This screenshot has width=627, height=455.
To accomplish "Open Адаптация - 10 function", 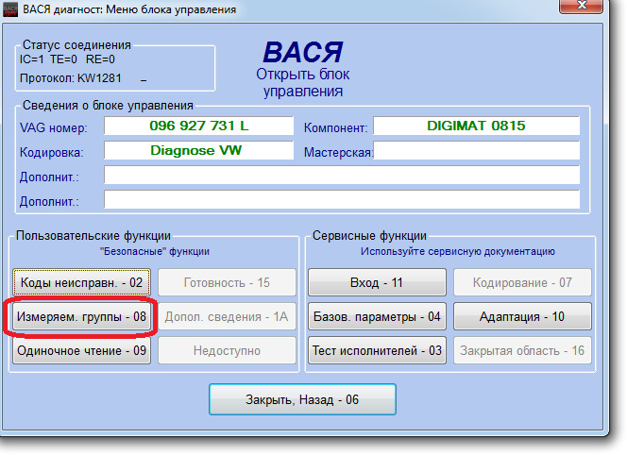I will pyautogui.click(x=522, y=316).
